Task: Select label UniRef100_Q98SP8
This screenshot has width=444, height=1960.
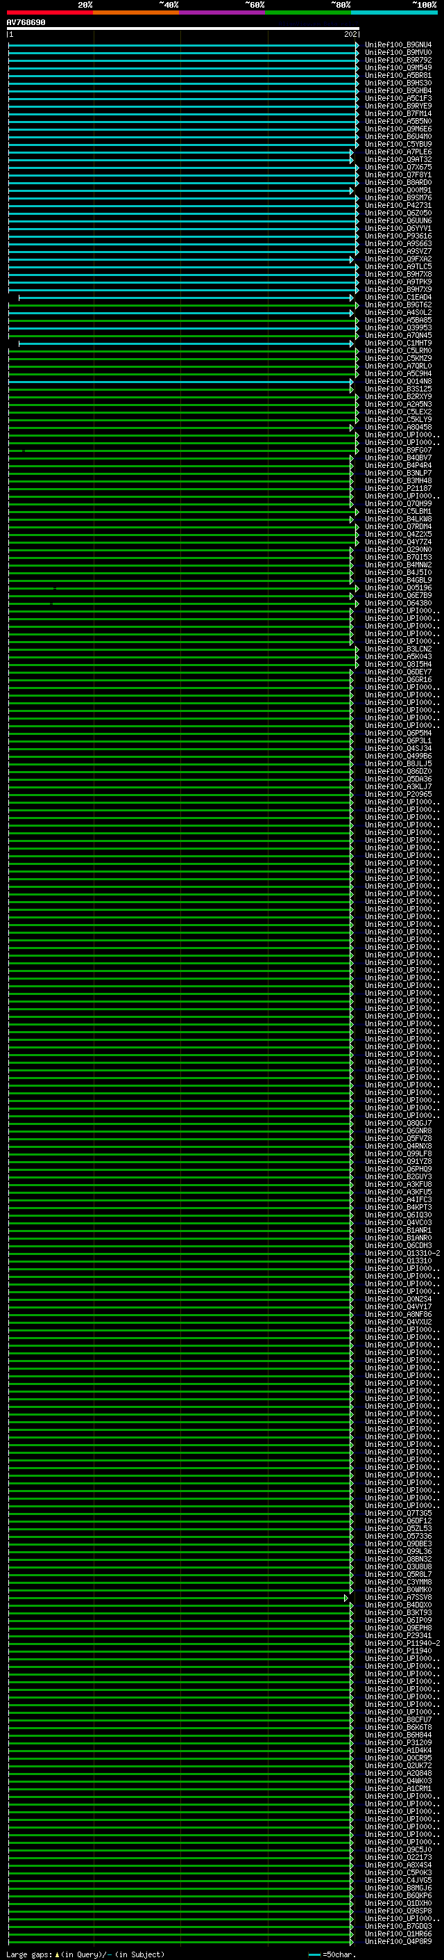Action: 398,1911
